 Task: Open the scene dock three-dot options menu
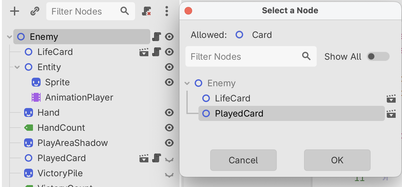[x=167, y=11]
